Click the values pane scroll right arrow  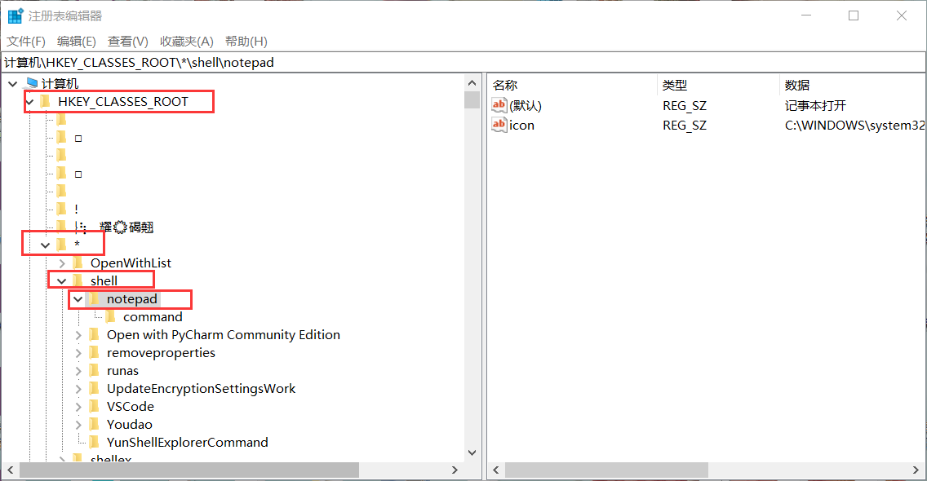coord(916,470)
